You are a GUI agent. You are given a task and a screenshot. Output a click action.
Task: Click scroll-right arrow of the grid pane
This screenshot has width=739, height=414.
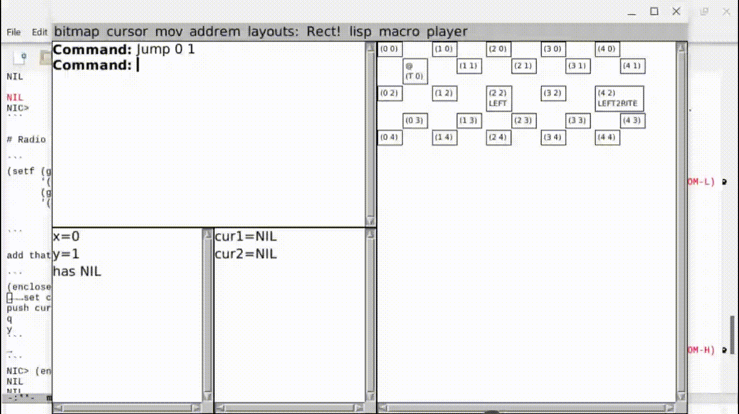(x=671, y=408)
